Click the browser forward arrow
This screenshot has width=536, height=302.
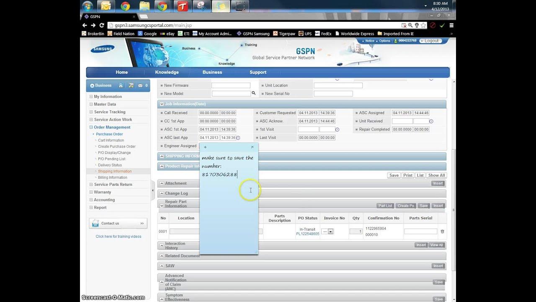(x=93, y=25)
